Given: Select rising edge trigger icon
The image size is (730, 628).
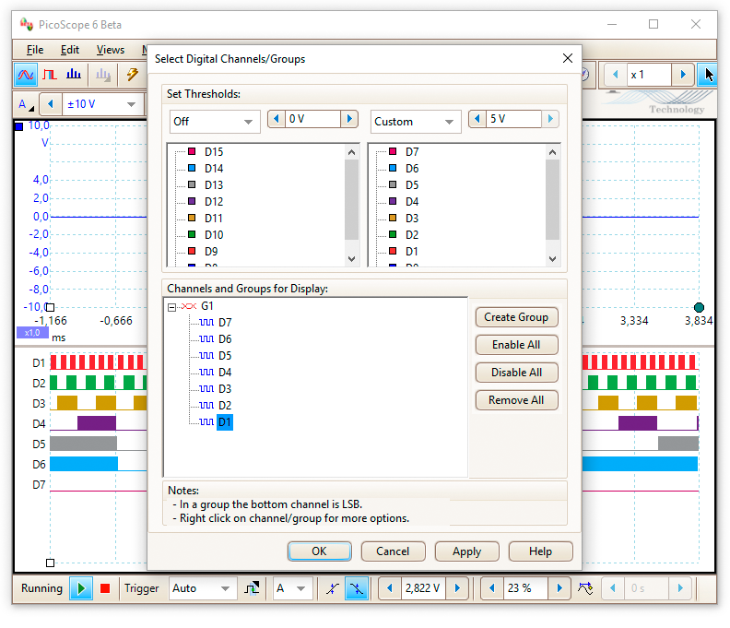Looking at the screenshot, I should 333,588.
